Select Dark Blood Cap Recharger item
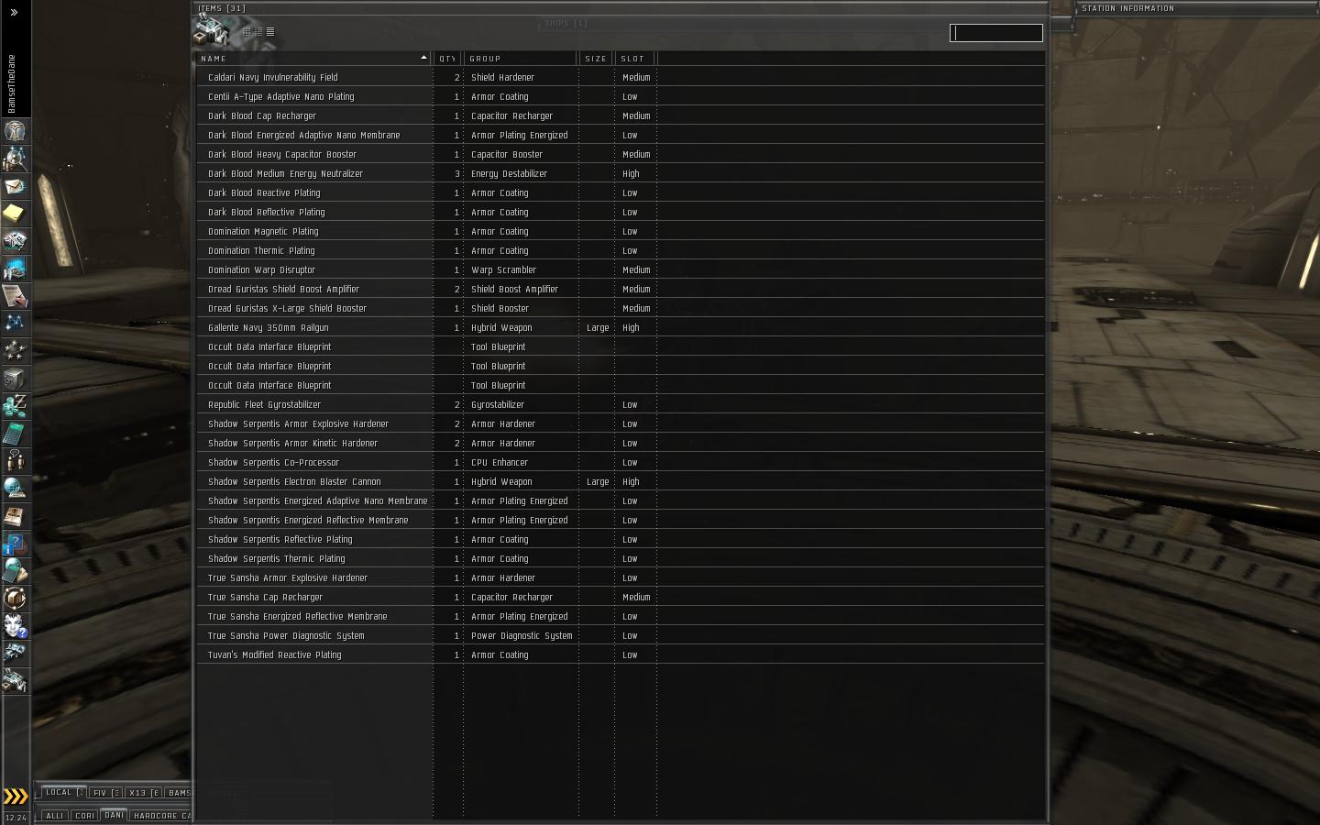Image resolution: width=1320 pixels, height=825 pixels. (x=620, y=115)
